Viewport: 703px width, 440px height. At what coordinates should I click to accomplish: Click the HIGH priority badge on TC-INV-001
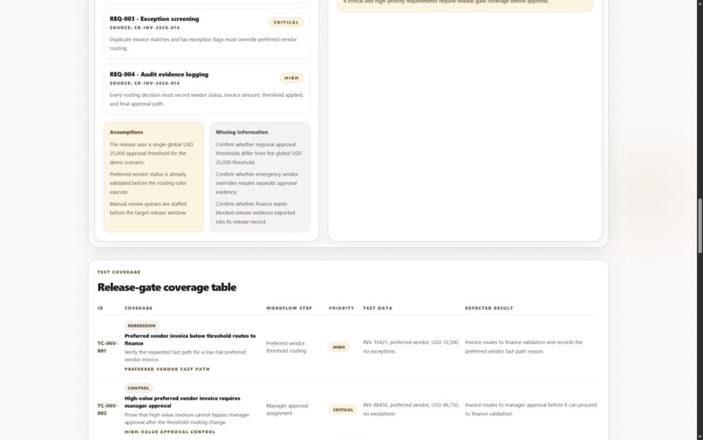(x=338, y=347)
